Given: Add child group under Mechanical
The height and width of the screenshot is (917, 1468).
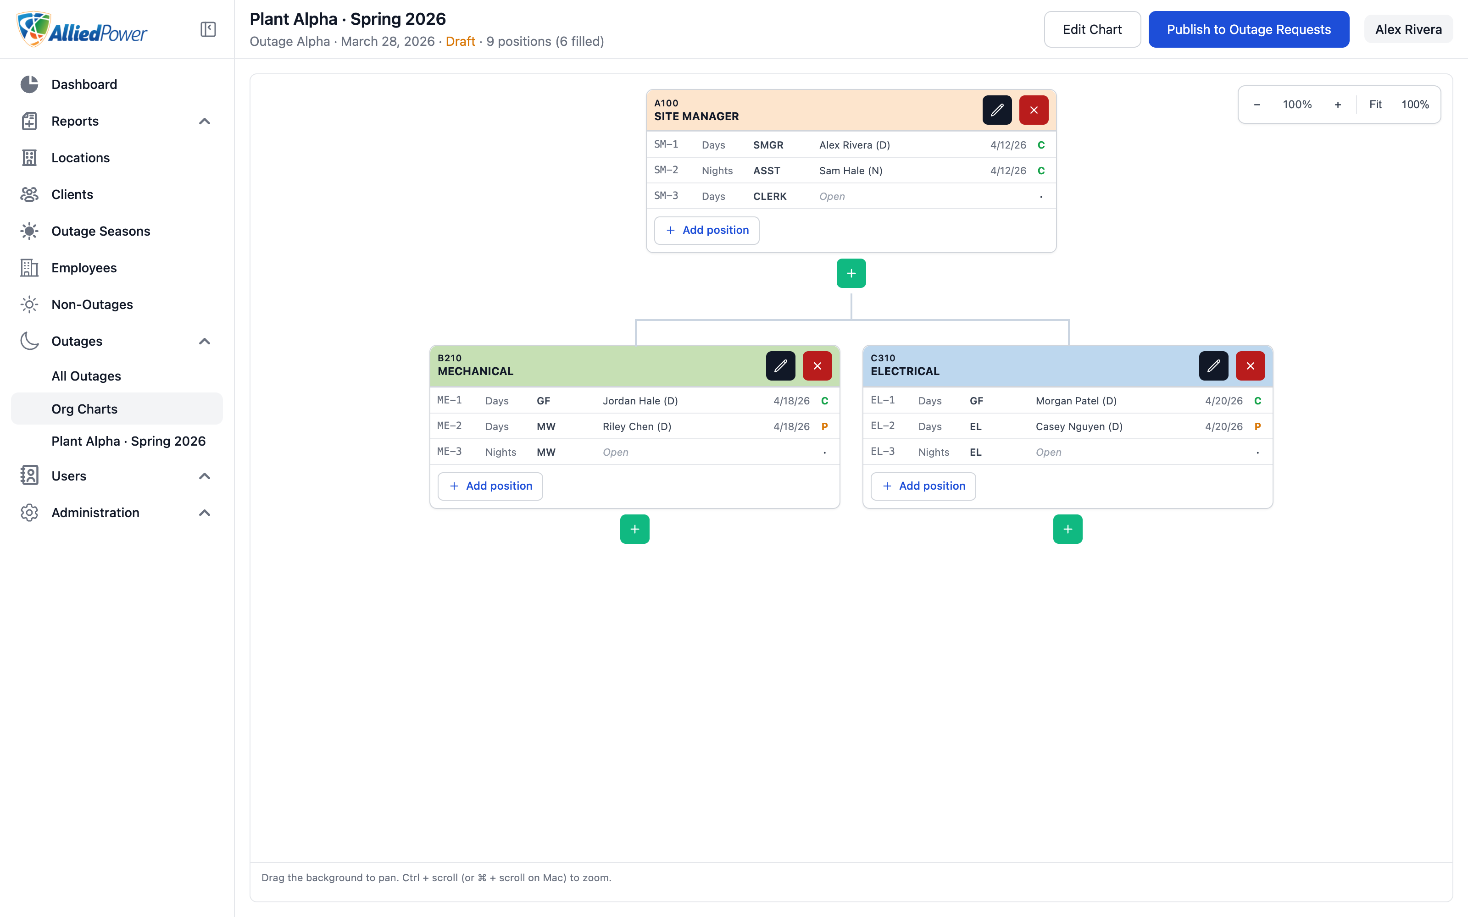Looking at the screenshot, I should pyautogui.click(x=634, y=530).
